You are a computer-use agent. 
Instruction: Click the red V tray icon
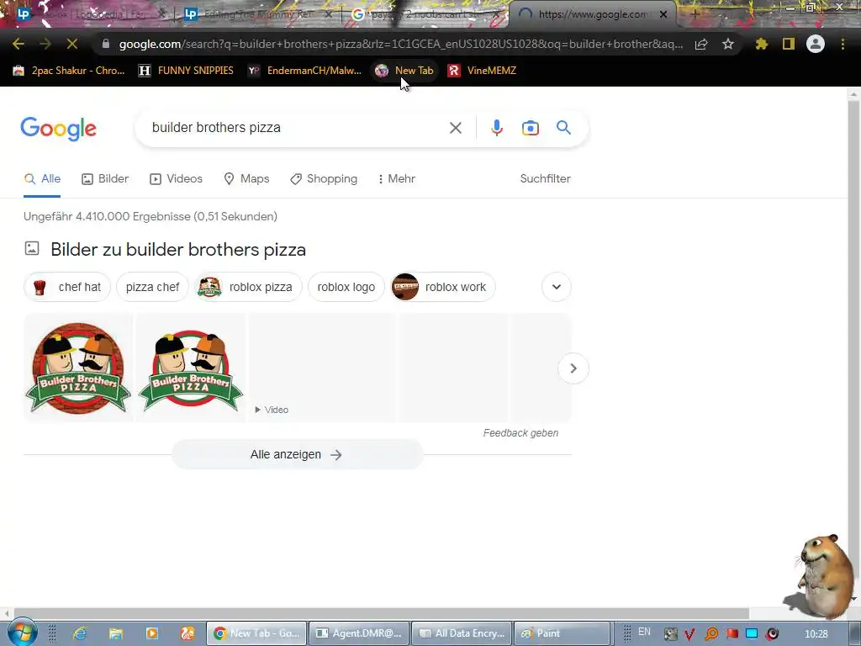tap(690, 634)
